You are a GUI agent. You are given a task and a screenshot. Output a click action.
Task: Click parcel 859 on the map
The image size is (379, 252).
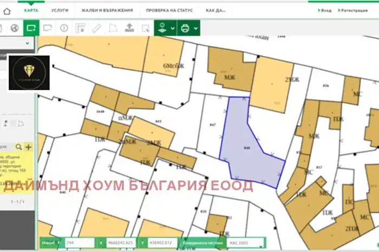point(204,212)
